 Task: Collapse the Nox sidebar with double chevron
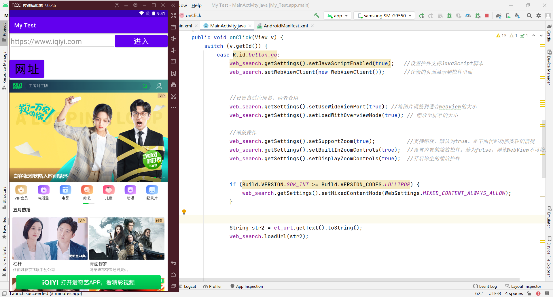pyautogui.click(x=173, y=5)
